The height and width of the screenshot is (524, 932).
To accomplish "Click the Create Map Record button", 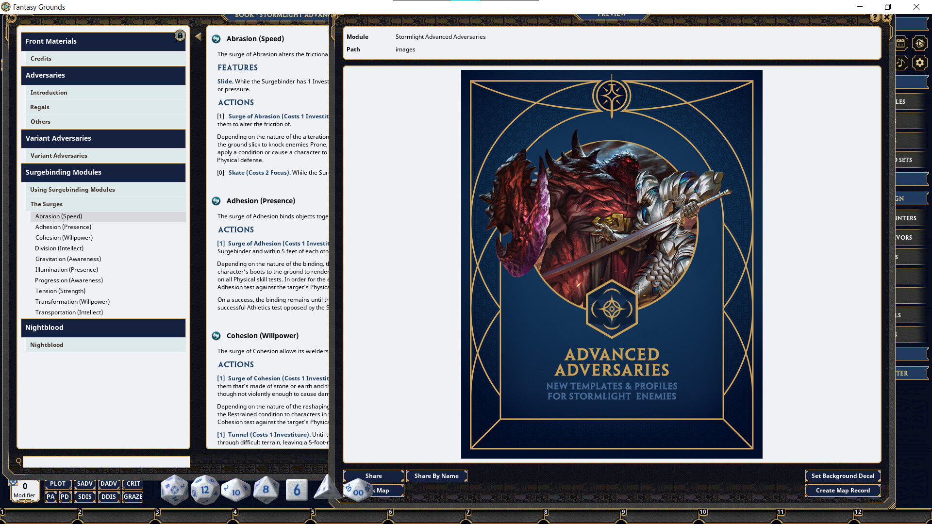I will pyautogui.click(x=843, y=490).
